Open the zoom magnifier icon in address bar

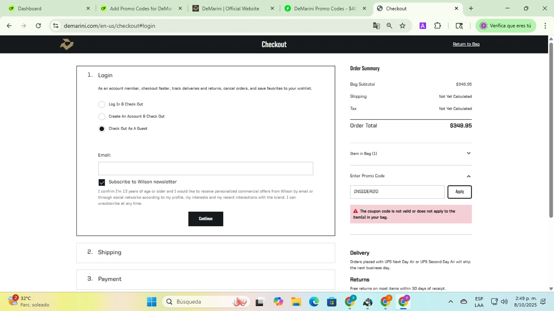click(x=389, y=26)
